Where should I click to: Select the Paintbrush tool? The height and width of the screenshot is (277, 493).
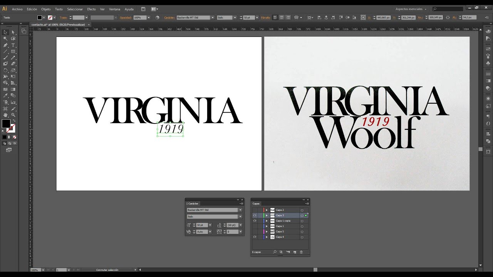(x=5, y=57)
